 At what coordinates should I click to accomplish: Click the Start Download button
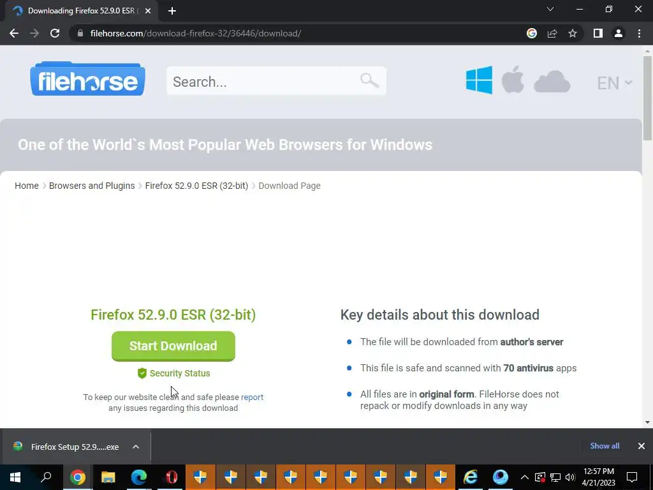tap(173, 346)
